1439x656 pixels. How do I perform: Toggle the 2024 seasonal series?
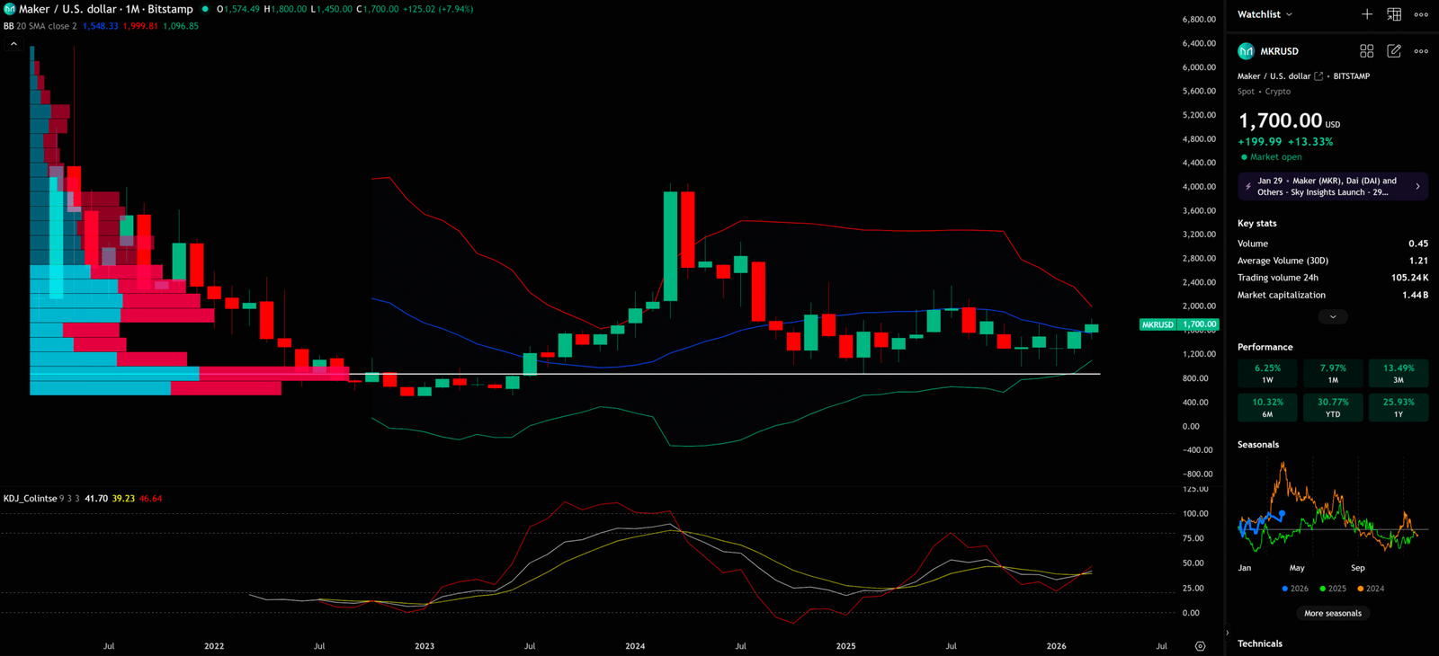[x=1371, y=589]
